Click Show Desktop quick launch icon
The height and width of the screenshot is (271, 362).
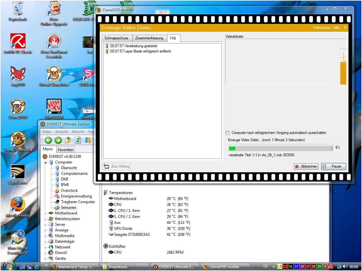click(x=22, y=267)
